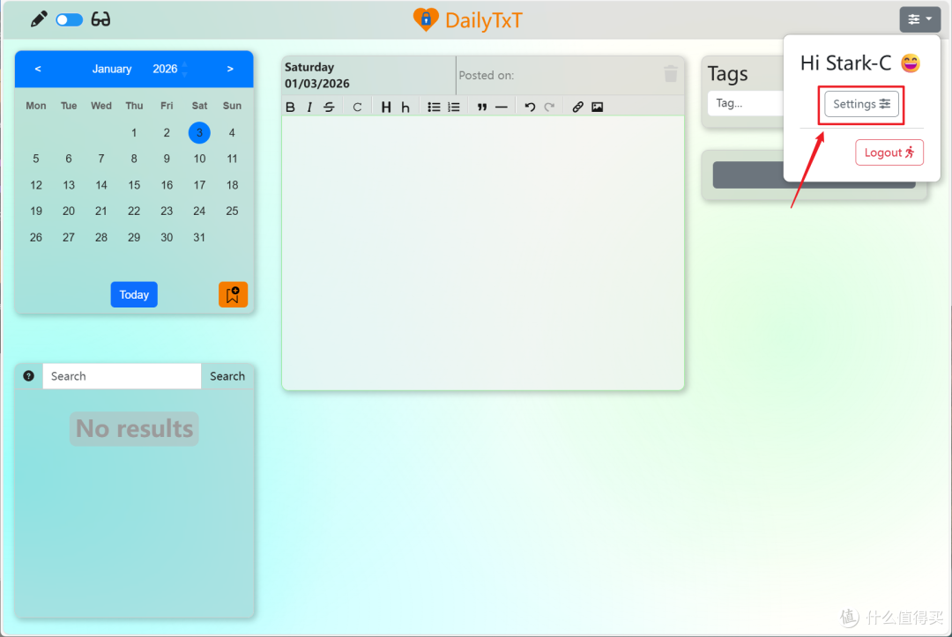Open the search help question icon
Image resolution: width=952 pixels, height=637 pixels.
[x=28, y=376]
